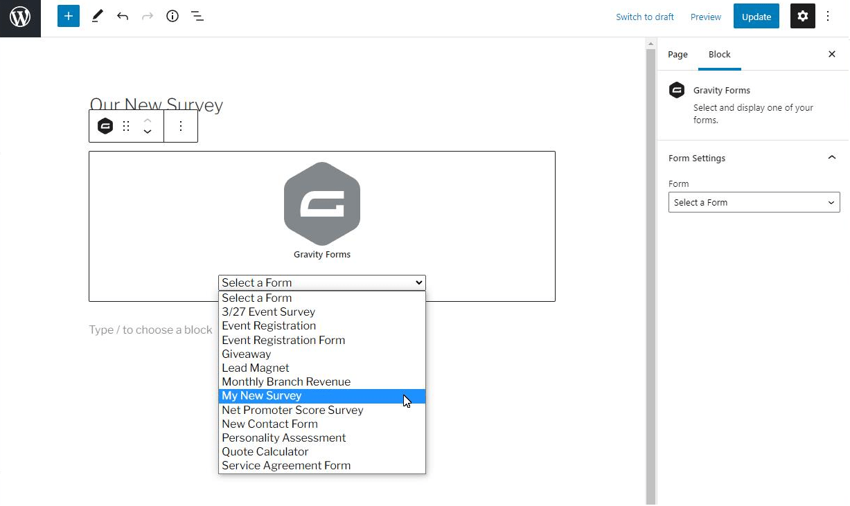850x506 pixels.
Task: Select Monthly Branch Revenue option
Action: (322, 381)
